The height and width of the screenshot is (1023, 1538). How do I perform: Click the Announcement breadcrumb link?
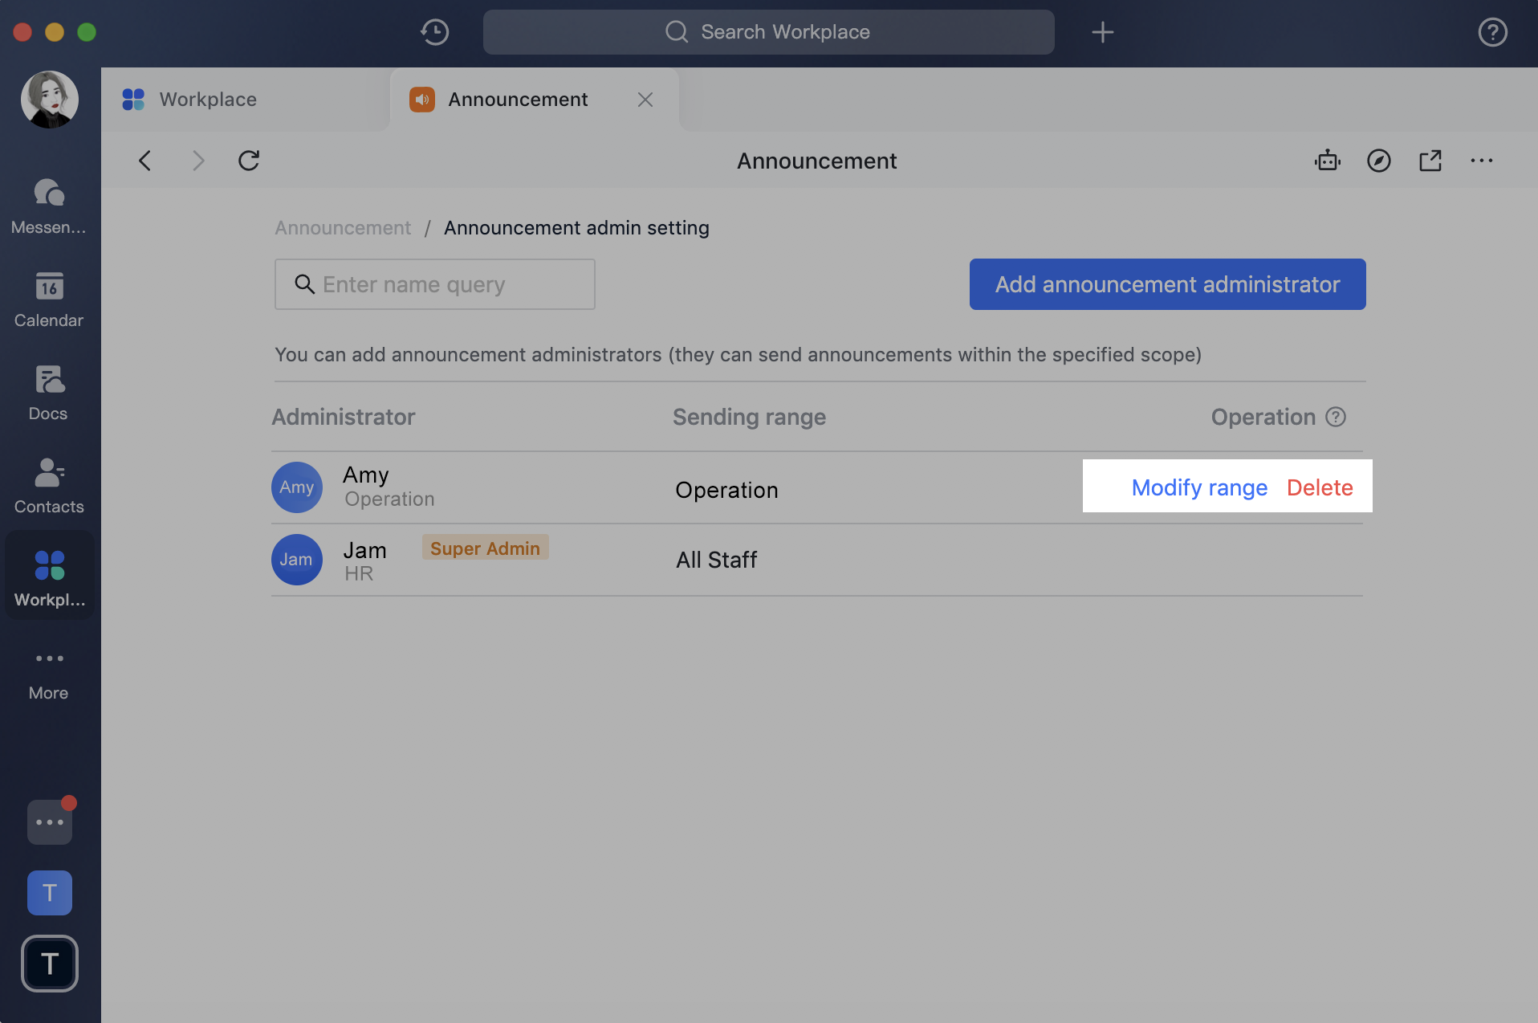(342, 228)
